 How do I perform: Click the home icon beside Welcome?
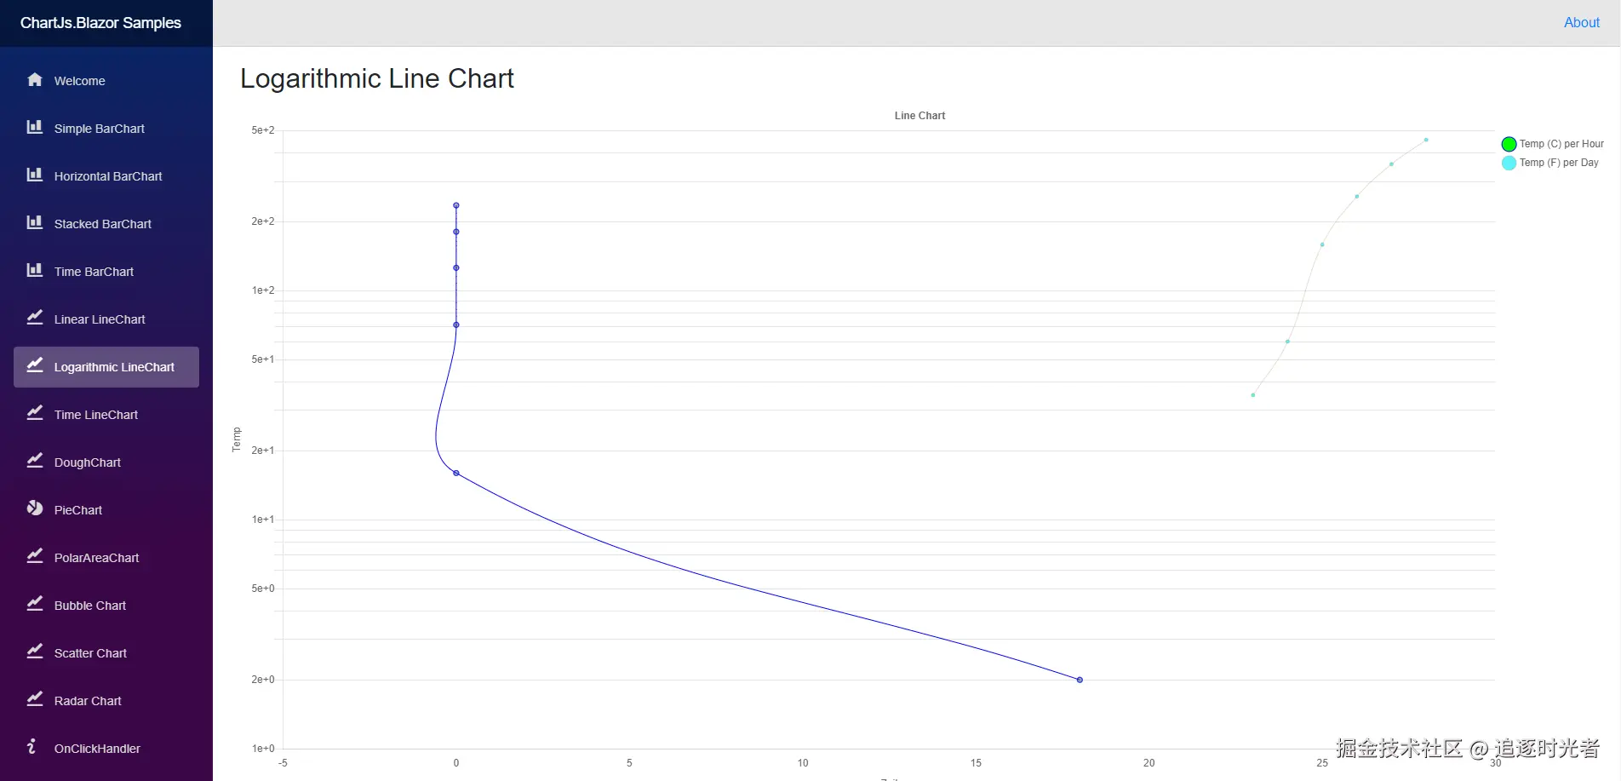(35, 80)
